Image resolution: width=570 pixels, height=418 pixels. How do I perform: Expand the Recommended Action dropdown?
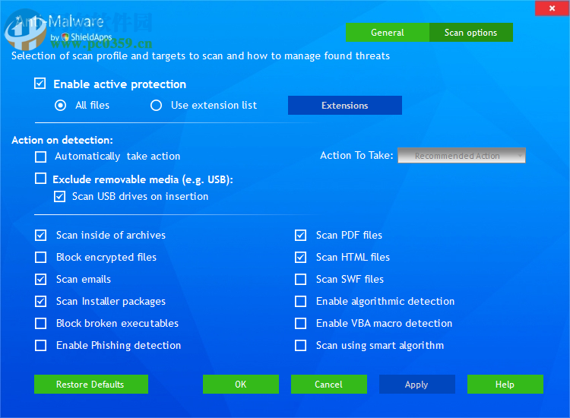coord(461,156)
